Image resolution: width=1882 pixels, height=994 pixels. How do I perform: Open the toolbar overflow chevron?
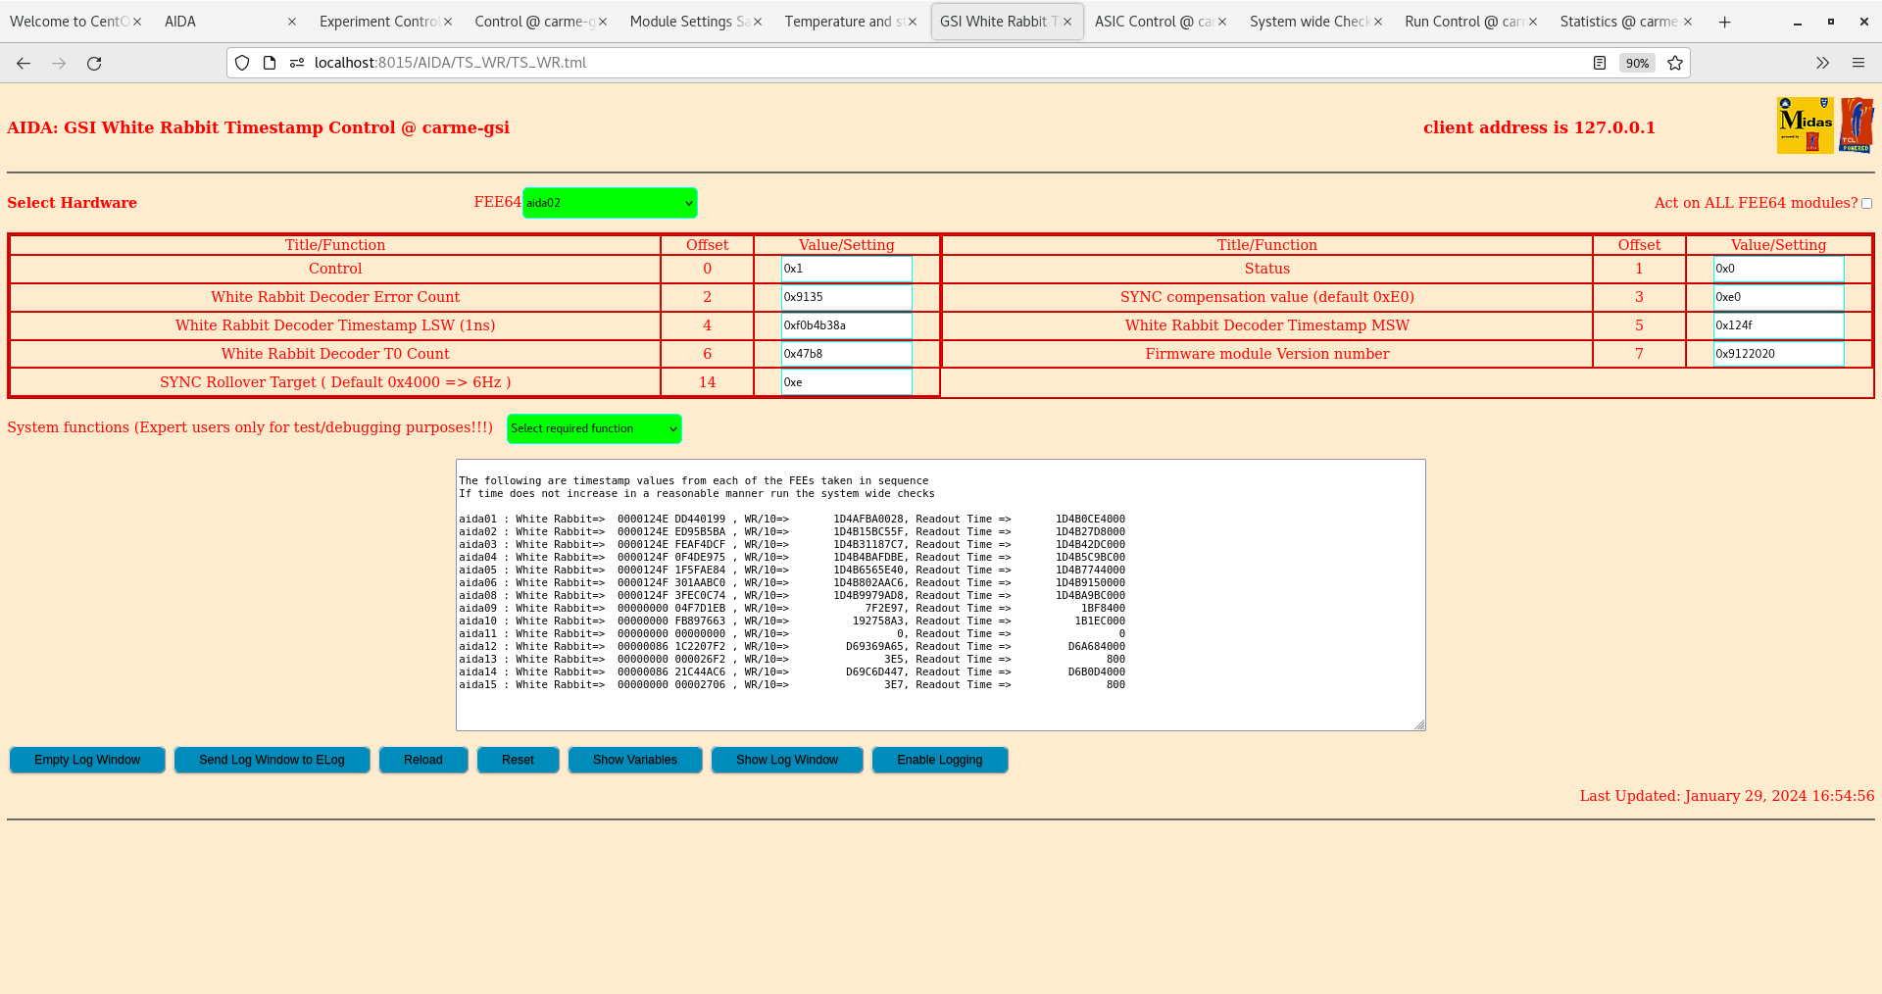coord(1822,63)
